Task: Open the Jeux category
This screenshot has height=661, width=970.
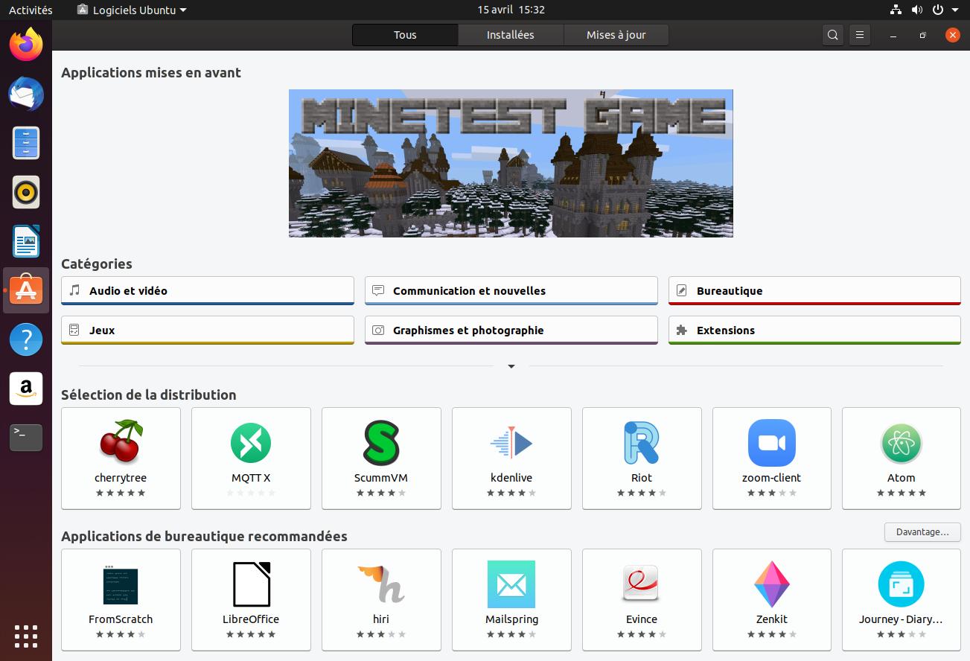Action: [207, 330]
